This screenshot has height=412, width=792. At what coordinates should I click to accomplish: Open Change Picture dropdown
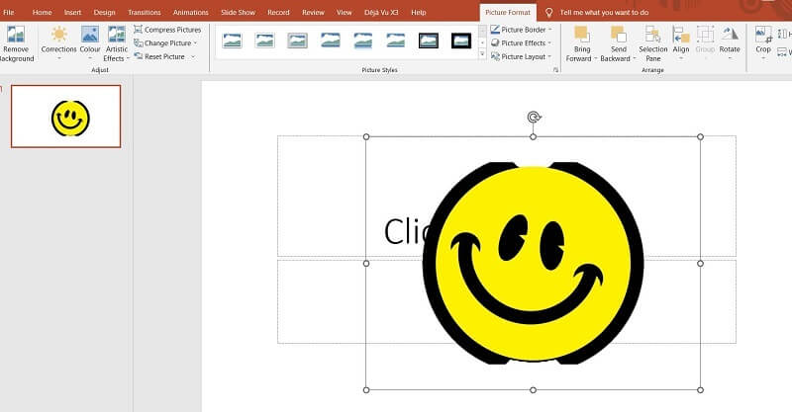point(165,43)
